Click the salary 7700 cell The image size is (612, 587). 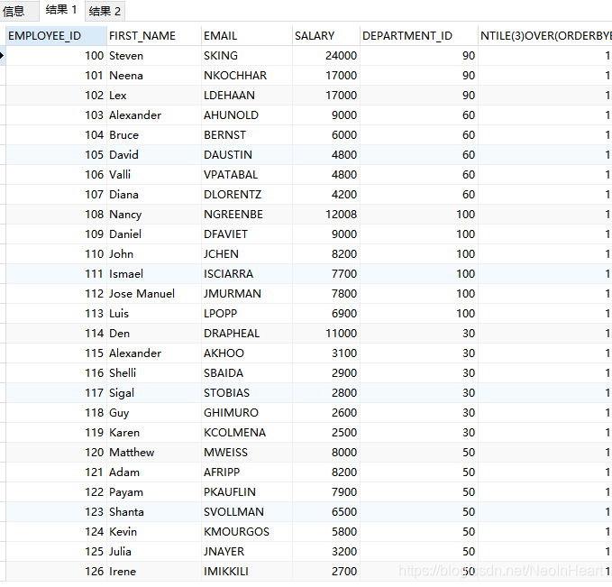coord(325,274)
